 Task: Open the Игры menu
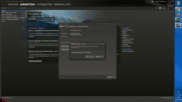click(x=17, y=1)
